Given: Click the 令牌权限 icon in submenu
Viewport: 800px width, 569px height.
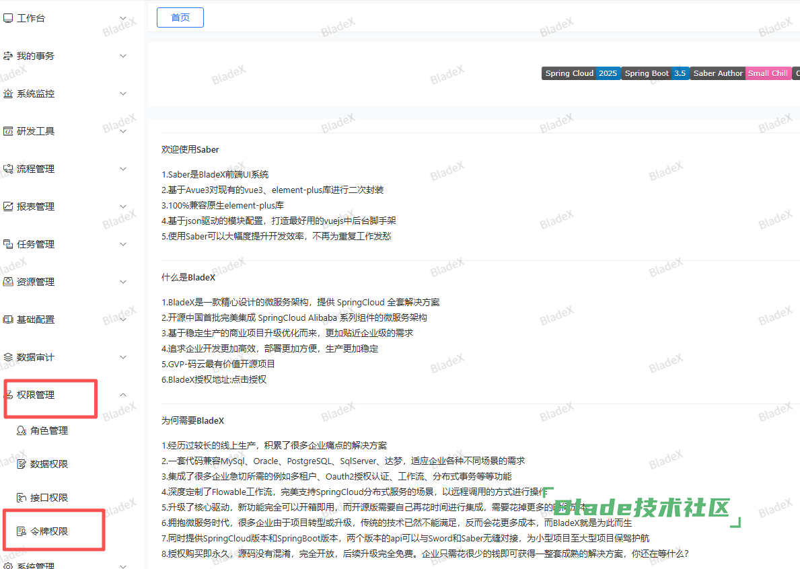Looking at the screenshot, I should point(22,531).
